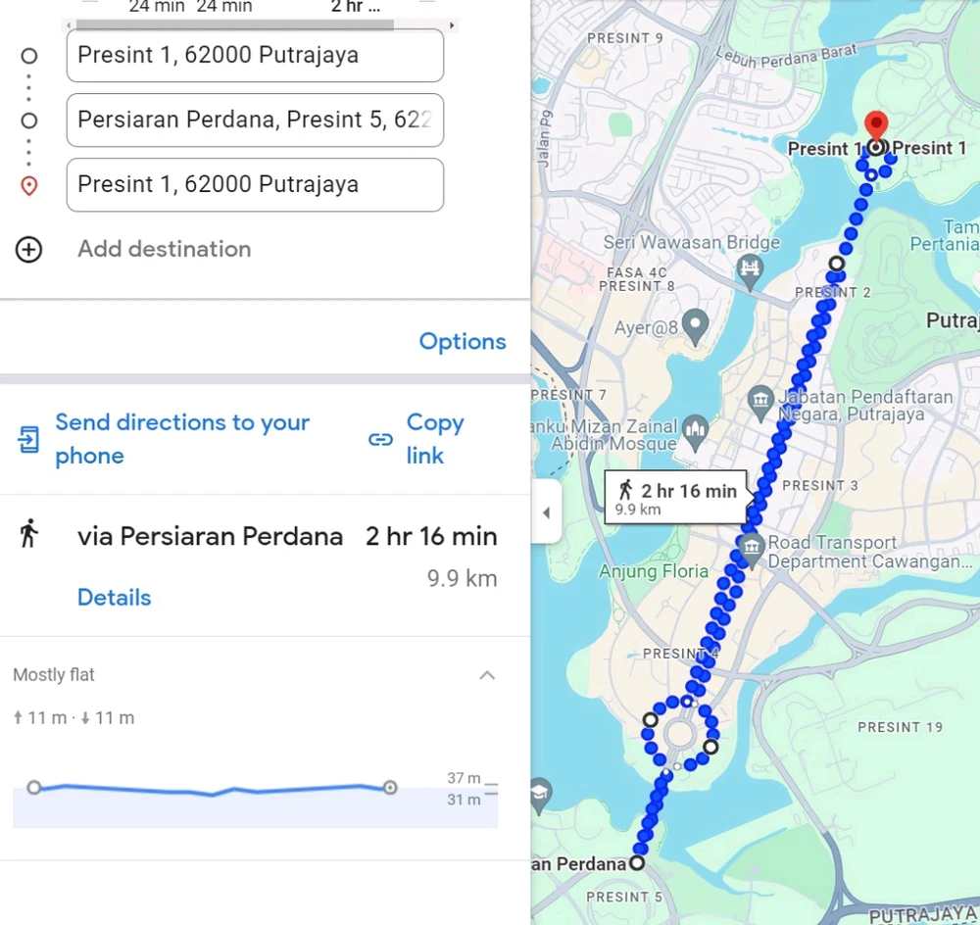Image resolution: width=980 pixels, height=925 pixels.
Task: Click the horizontal scrollbar under travel modes
Action: coord(235,25)
